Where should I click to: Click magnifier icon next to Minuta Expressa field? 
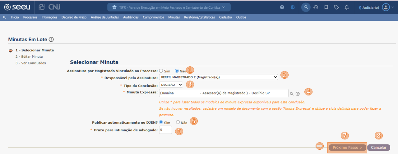point(292,94)
